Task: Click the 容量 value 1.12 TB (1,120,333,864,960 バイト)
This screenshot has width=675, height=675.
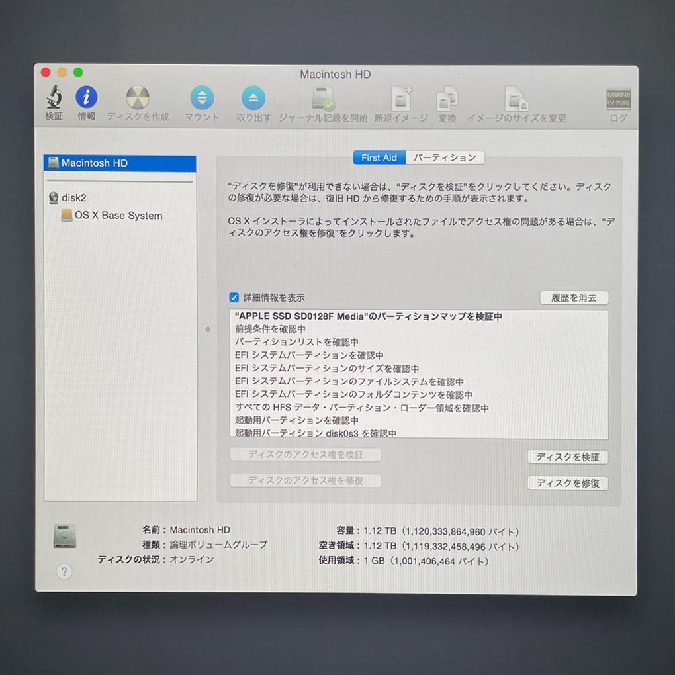Action: [x=441, y=531]
